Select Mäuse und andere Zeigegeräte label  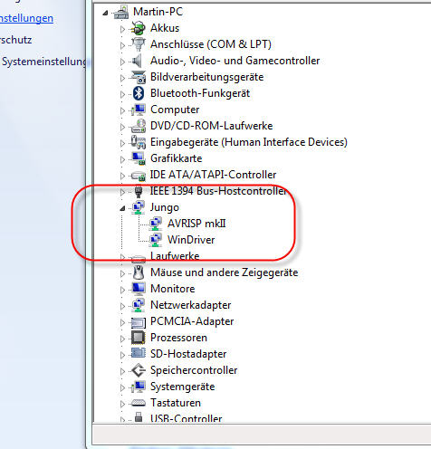coord(225,272)
